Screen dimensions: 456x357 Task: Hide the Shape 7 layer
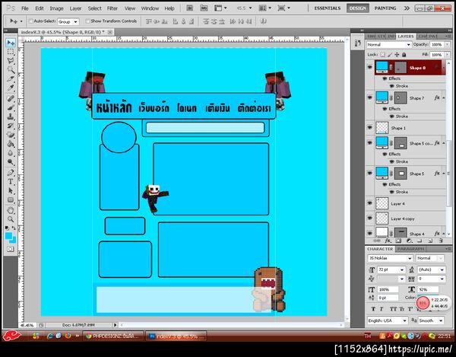coord(370,97)
